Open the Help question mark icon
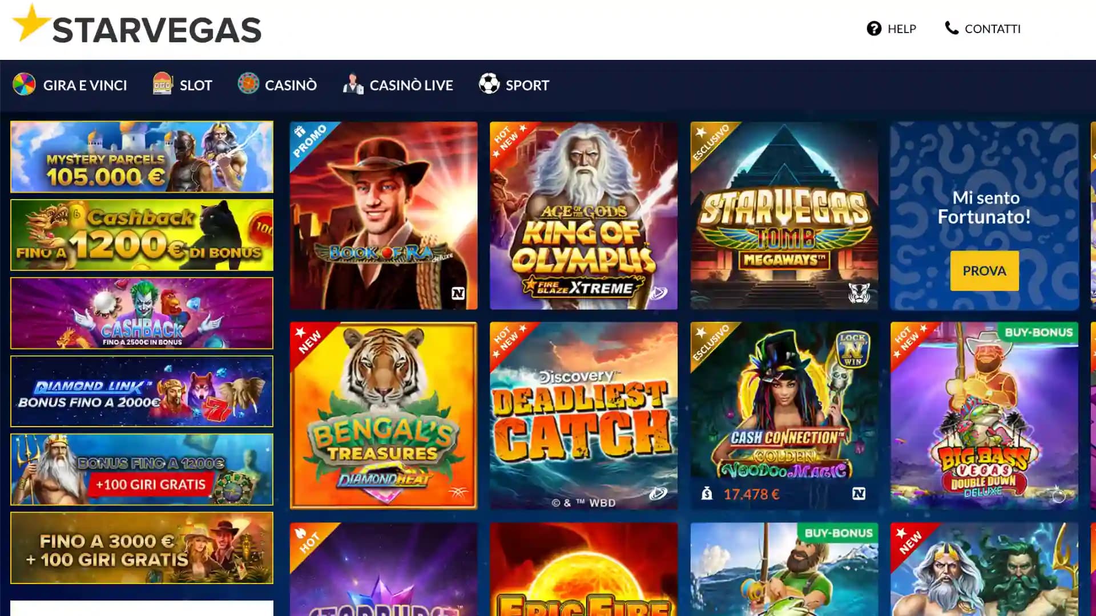Screen dimensions: 1096x616 (x=874, y=29)
